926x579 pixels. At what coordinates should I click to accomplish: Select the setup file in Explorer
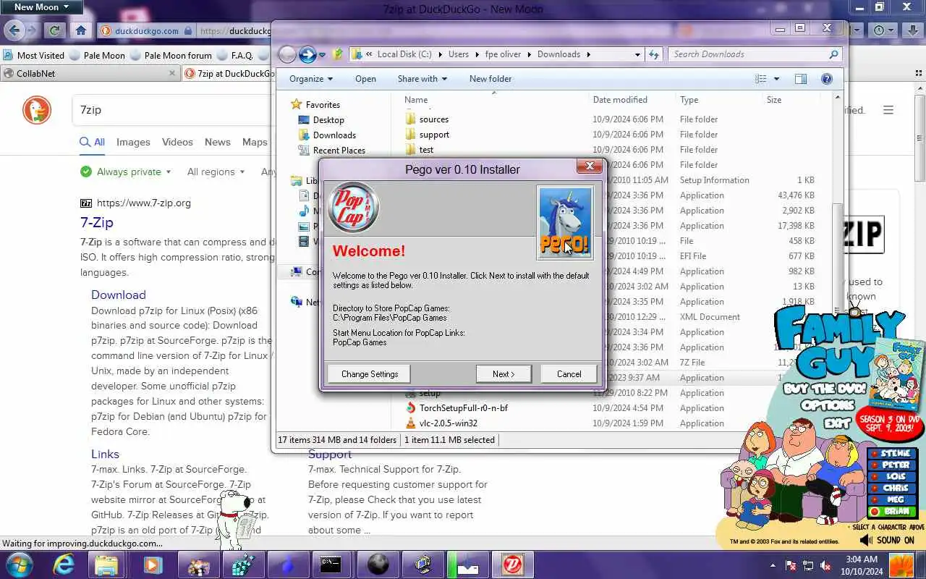tap(430, 393)
